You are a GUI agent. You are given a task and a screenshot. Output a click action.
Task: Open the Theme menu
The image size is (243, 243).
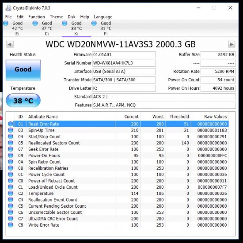[x=56, y=17]
